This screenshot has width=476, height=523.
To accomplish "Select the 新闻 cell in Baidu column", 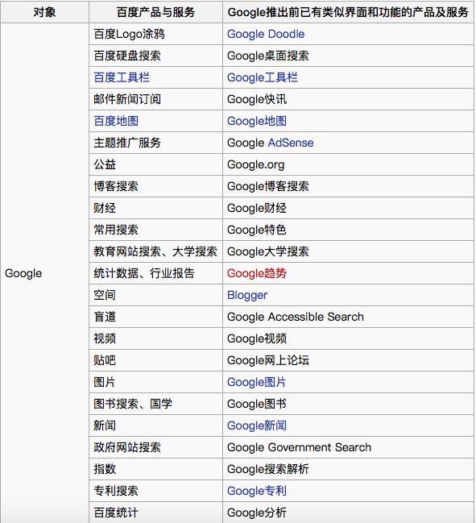I will pos(155,425).
